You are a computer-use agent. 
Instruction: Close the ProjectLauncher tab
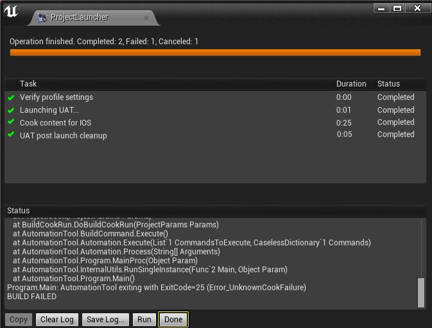(x=146, y=18)
